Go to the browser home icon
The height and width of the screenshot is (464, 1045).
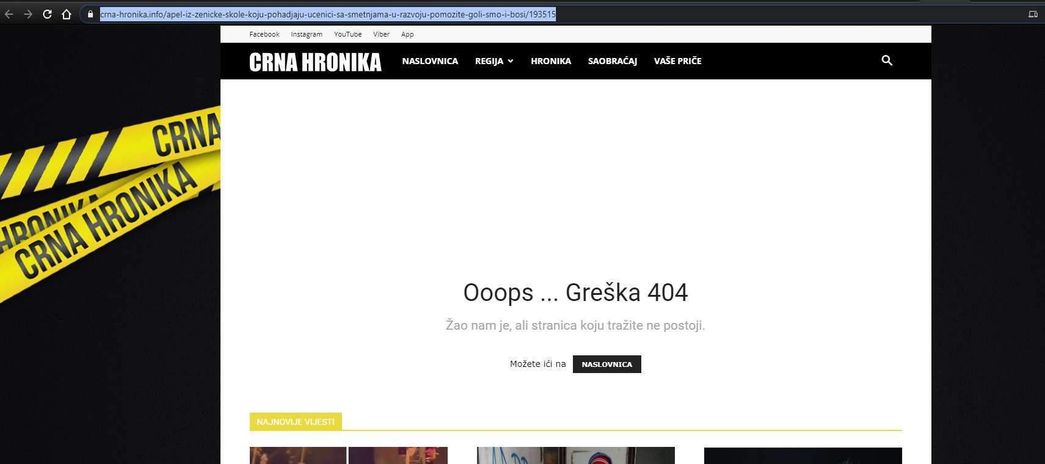(x=67, y=14)
